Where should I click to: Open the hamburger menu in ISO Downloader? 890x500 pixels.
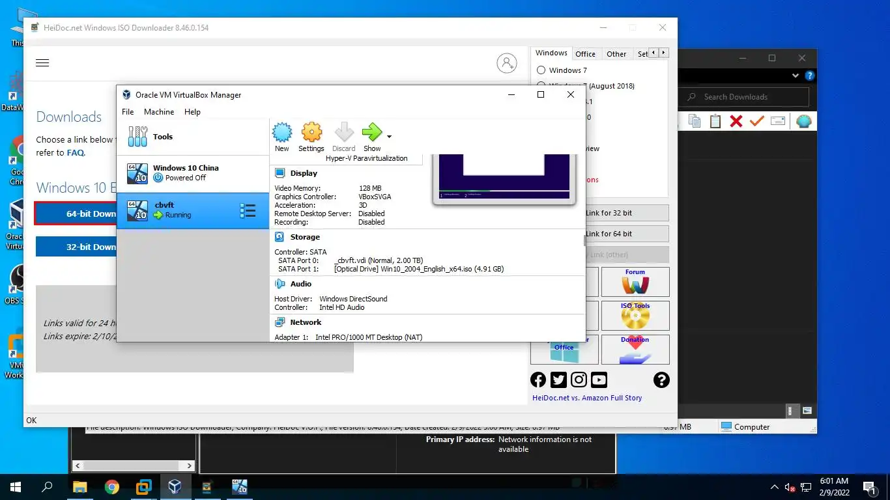tap(42, 63)
